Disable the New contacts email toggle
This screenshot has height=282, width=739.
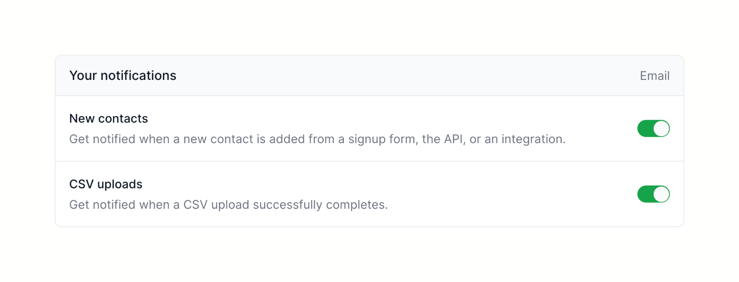pos(653,129)
